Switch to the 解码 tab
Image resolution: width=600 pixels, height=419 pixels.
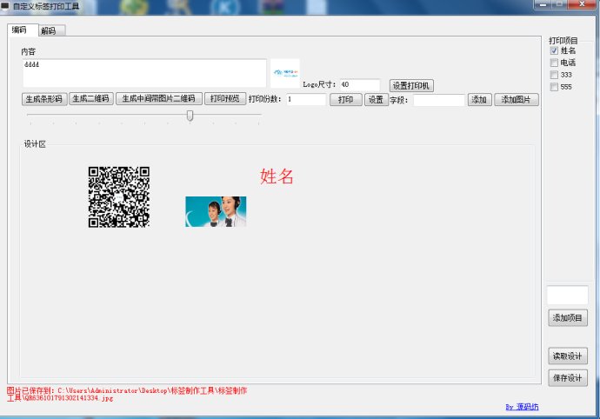pyautogui.click(x=48, y=30)
